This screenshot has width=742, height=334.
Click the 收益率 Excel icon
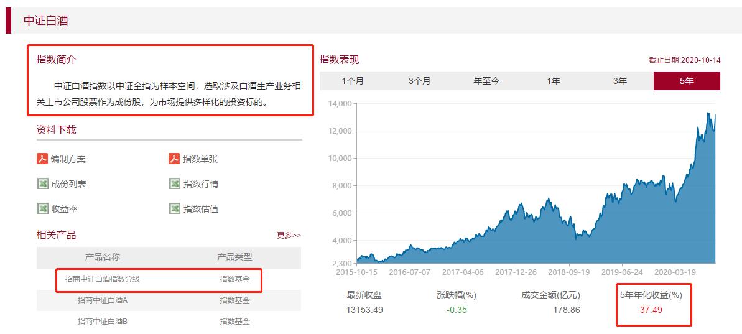click(42, 208)
